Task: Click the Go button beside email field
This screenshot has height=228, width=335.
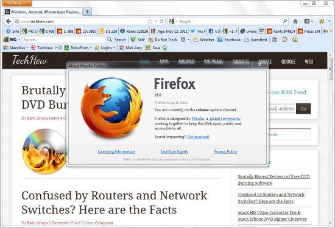Action: 303,109
